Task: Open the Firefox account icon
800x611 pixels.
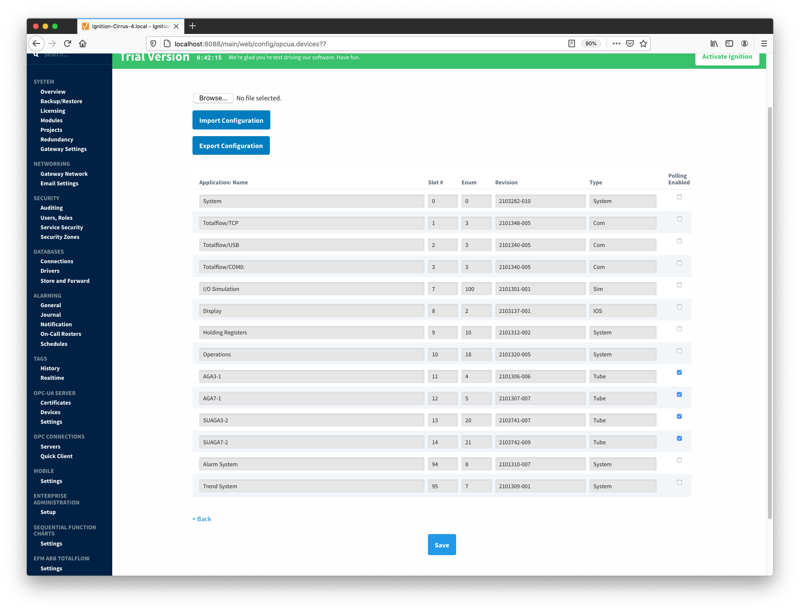Action: tap(745, 43)
